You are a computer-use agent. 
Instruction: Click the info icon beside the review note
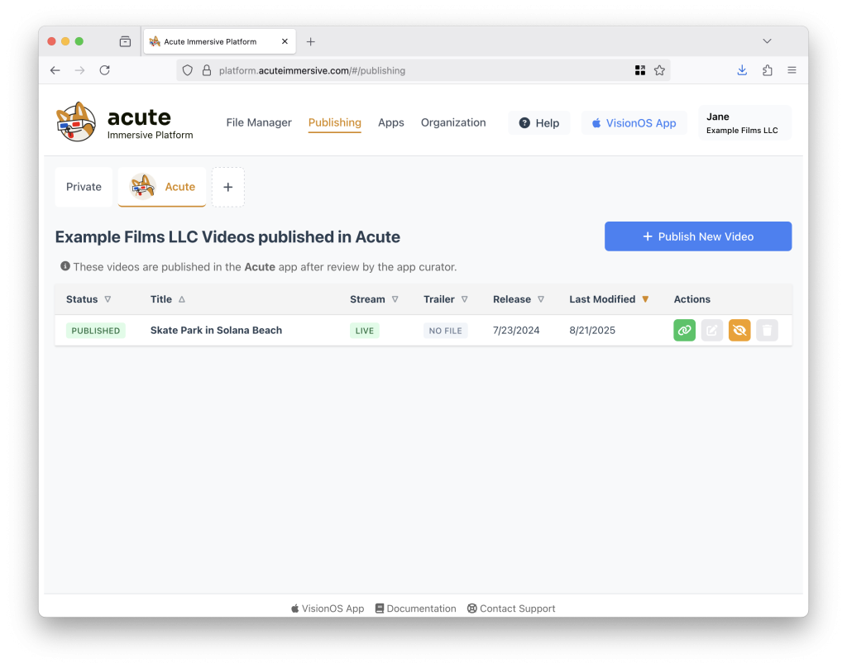pyautogui.click(x=65, y=266)
